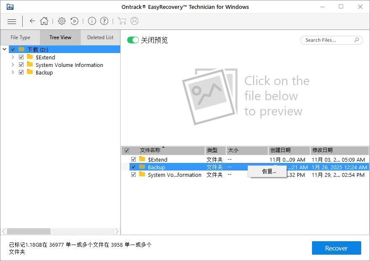This screenshot has height=261, width=370.
Task: Click the user account icon
Action: click(x=135, y=21)
